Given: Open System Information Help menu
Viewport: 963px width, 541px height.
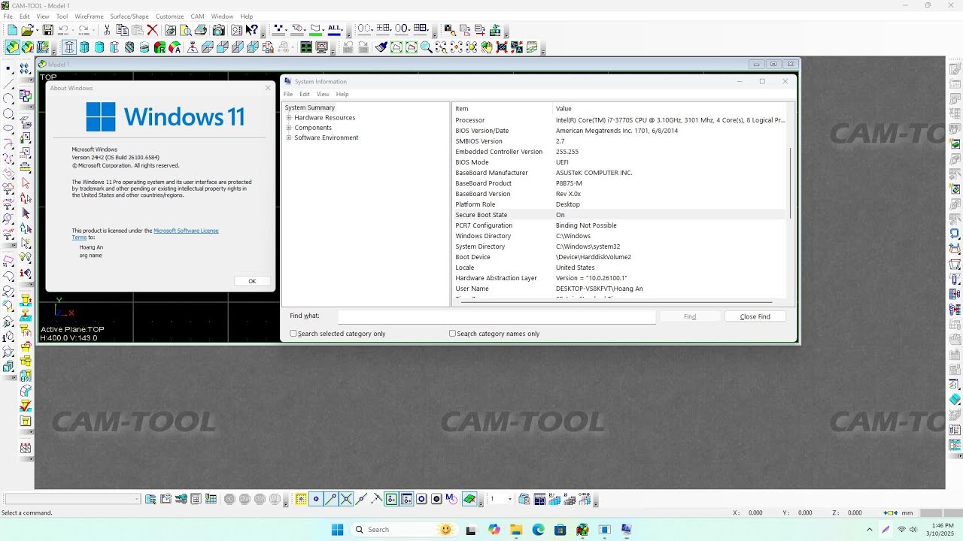Looking at the screenshot, I should click(342, 94).
